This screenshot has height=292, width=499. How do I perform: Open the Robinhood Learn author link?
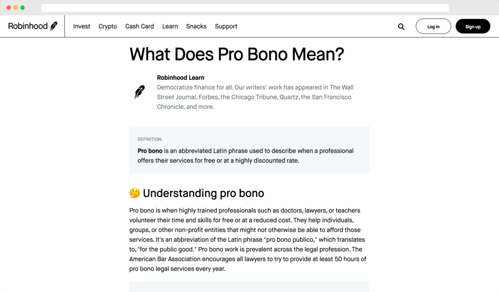tap(180, 78)
